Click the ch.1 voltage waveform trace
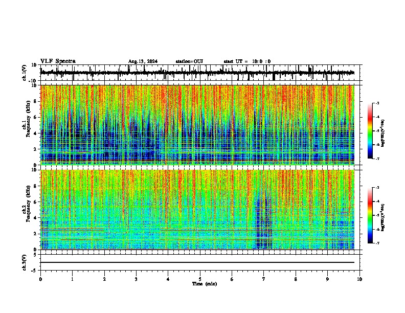 click(x=197, y=73)
